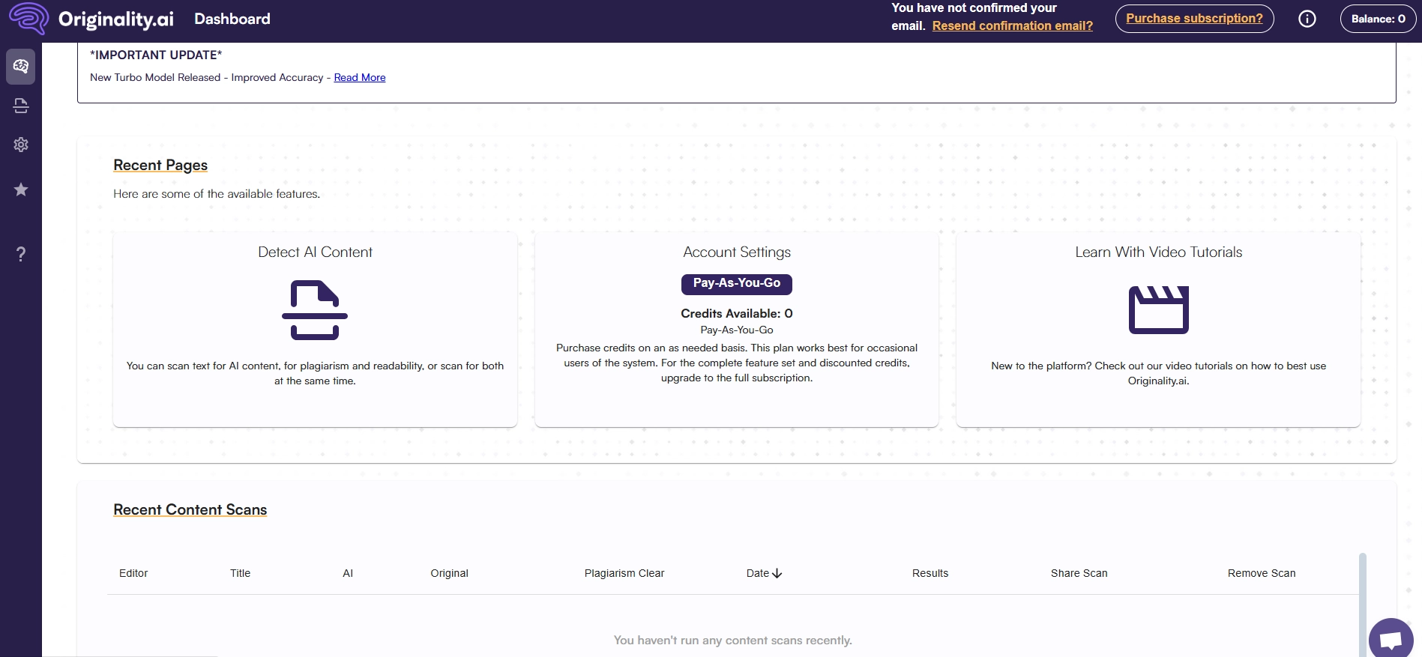Open the Detect AI Content card title
The image size is (1422, 657).
coord(315,252)
